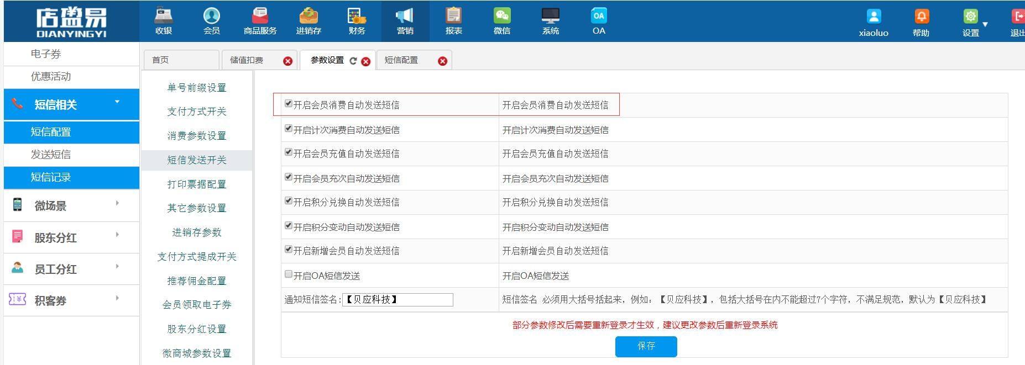The height and width of the screenshot is (365, 1025).
Task: Open 短信记录 in the sidebar
Action: (71, 177)
